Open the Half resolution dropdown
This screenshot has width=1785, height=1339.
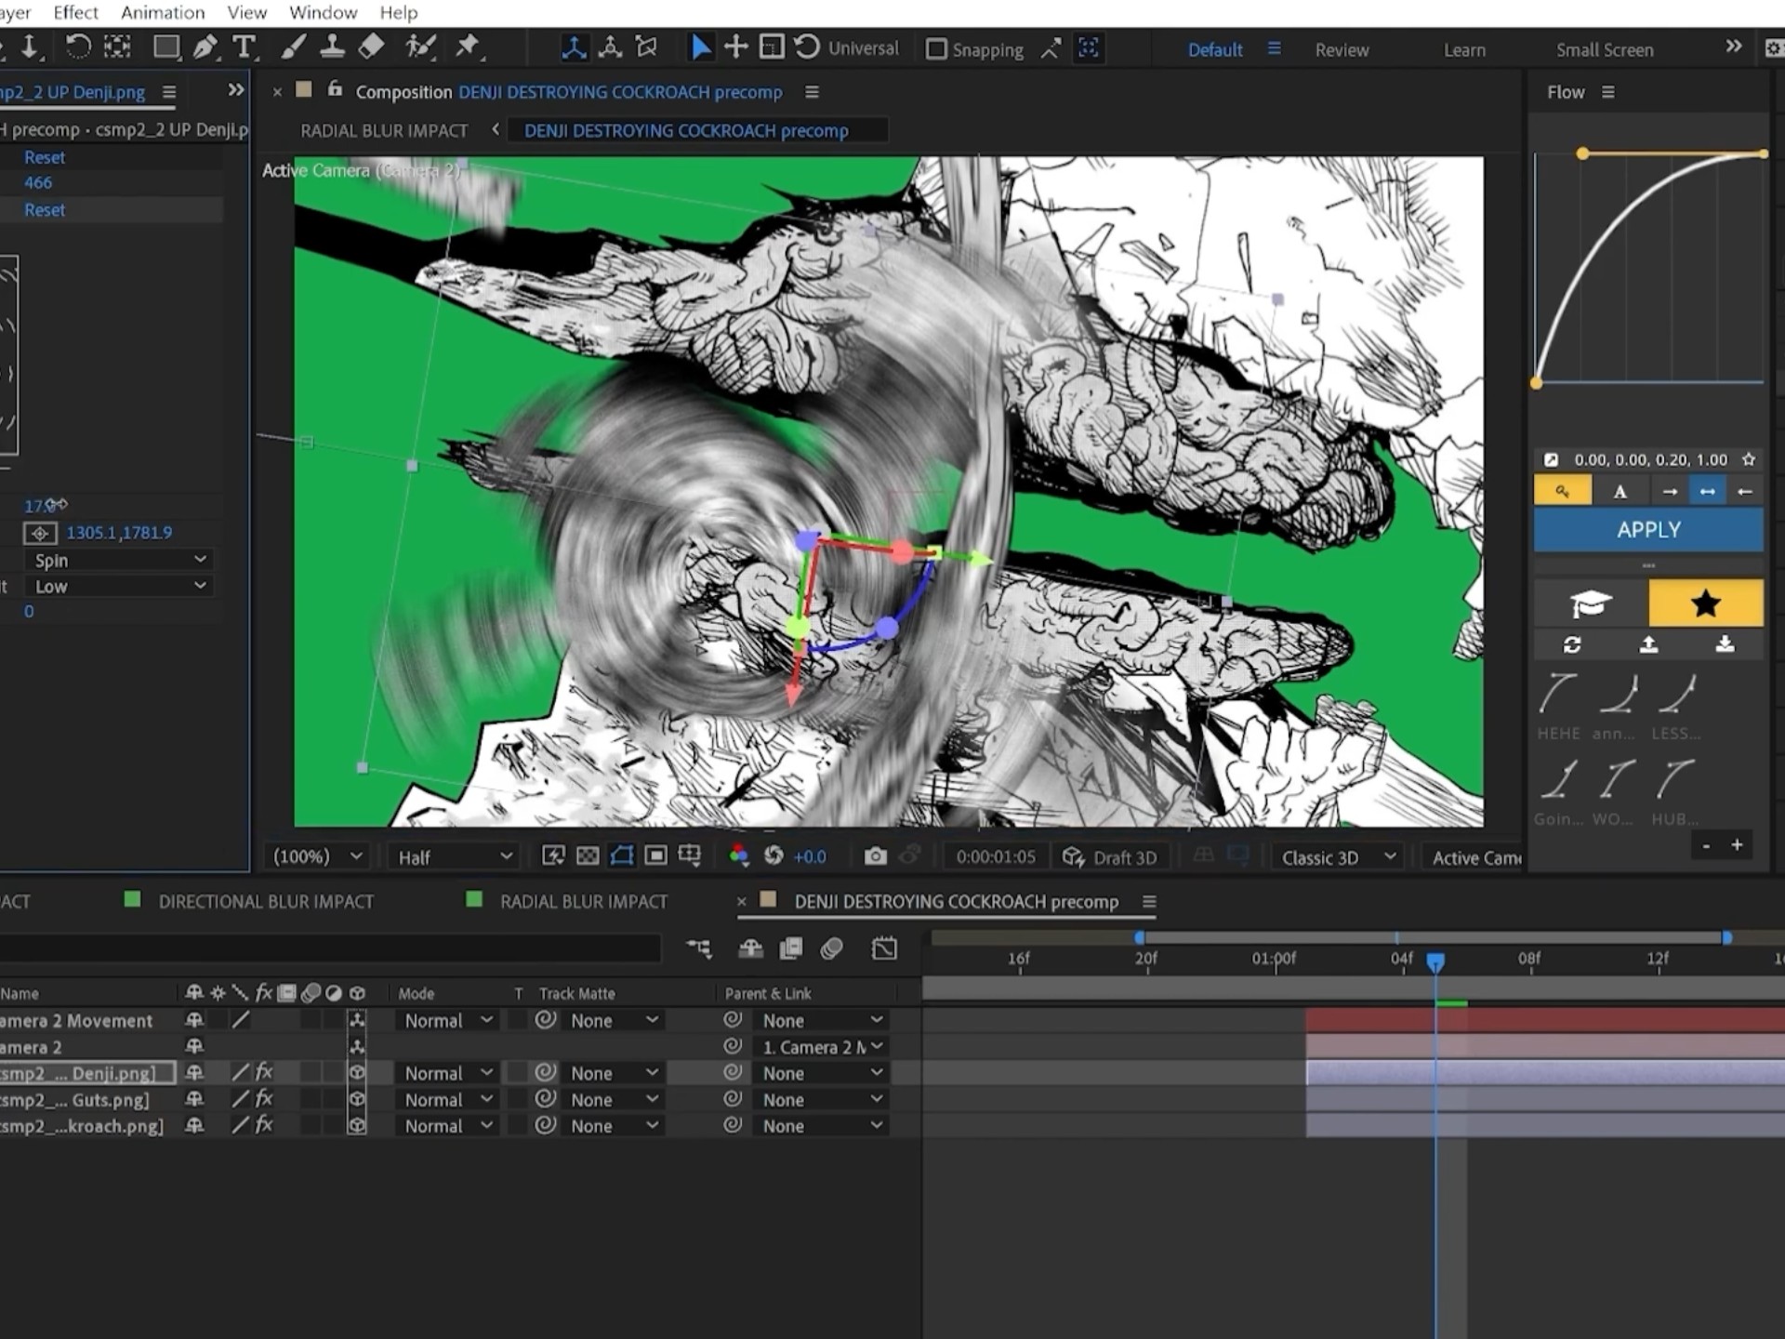pos(454,856)
